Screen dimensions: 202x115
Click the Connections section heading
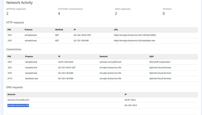coord(14,49)
